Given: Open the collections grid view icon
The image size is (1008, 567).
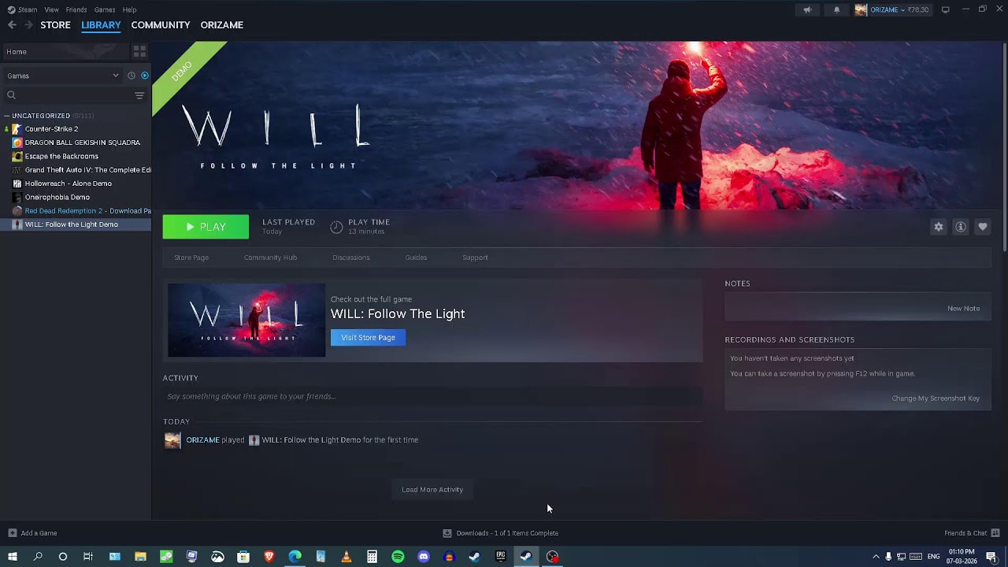Looking at the screenshot, I should pyautogui.click(x=139, y=51).
